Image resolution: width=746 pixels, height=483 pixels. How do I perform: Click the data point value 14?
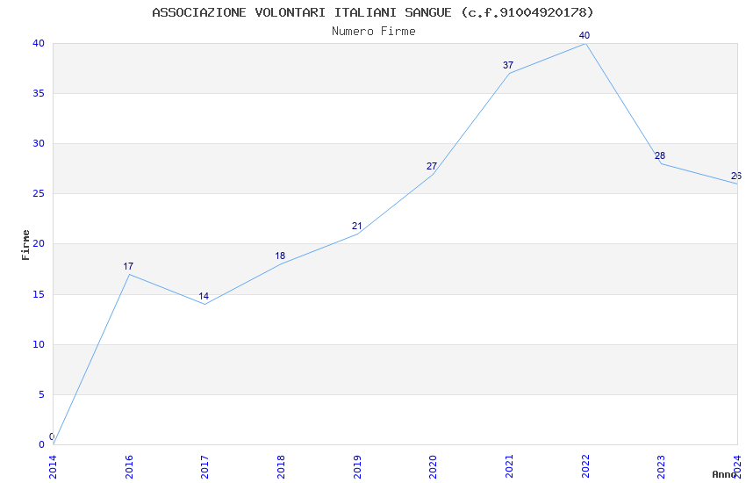coord(204,297)
